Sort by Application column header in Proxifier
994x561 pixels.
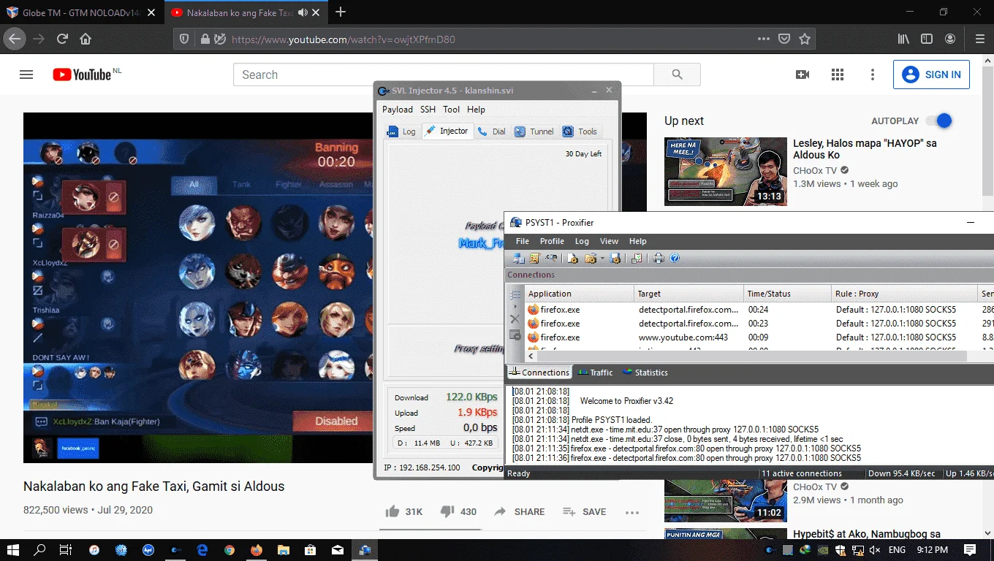(x=579, y=294)
